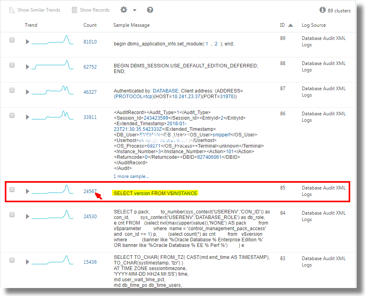The image size is (365, 296).
Task: Open the dropdown arrow next to the gear icon
Action: click(134, 10)
